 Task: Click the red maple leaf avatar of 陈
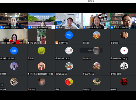tap(69, 82)
